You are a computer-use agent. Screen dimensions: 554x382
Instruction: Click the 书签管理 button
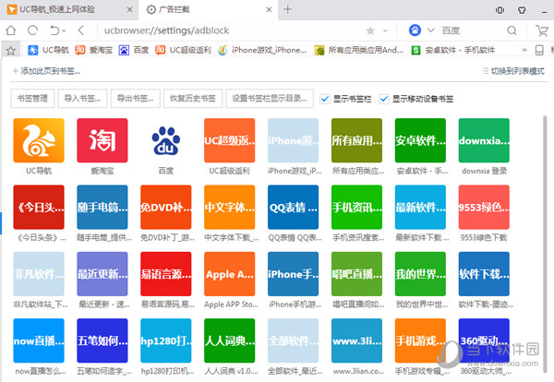click(32, 98)
